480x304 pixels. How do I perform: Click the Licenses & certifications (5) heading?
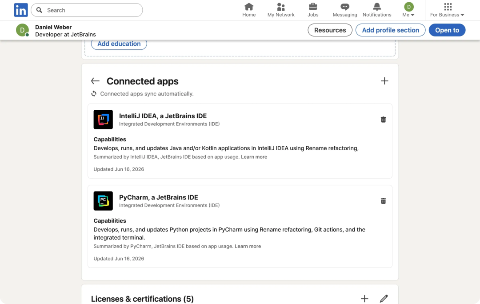pos(142,299)
